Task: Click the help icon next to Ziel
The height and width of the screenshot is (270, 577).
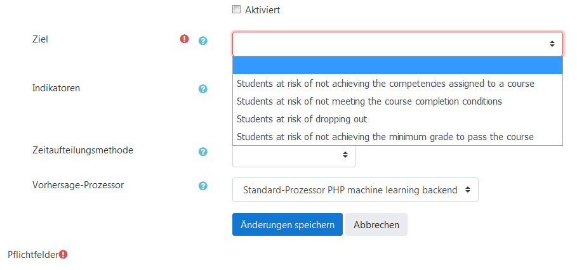Action: click(203, 41)
